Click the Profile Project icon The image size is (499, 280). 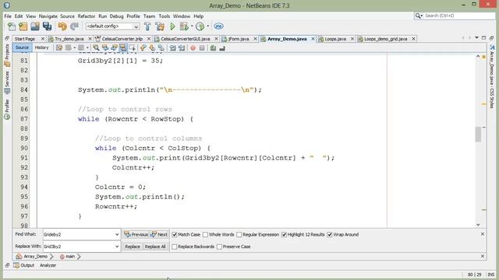click(x=200, y=26)
